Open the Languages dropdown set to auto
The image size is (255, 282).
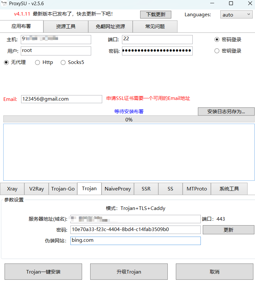point(236,15)
